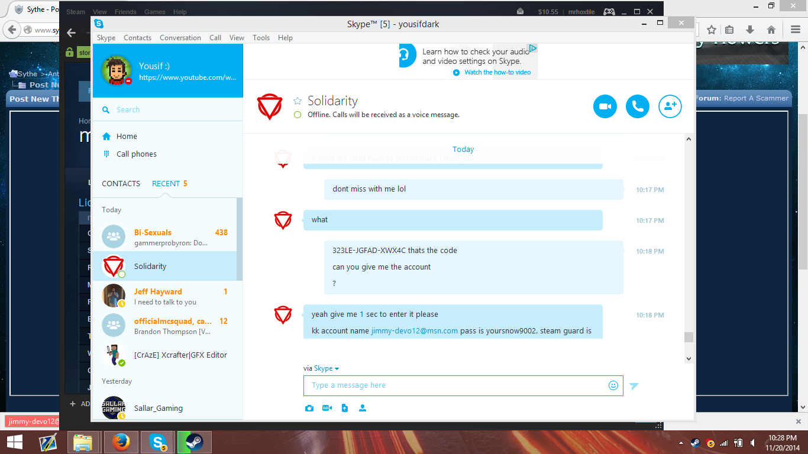Go to Firefox home page icon
The width and height of the screenshot is (808, 454).
[x=771, y=30]
